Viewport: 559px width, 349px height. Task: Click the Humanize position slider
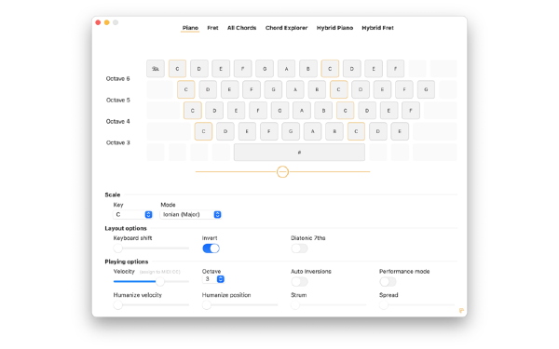(240, 305)
